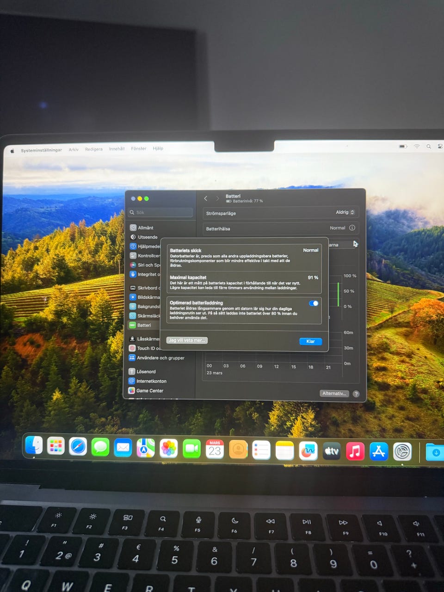This screenshot has height=592, width=444.
Task: Click the Maximal kapacitet 91 % value
Action: (x=313, y=277)
